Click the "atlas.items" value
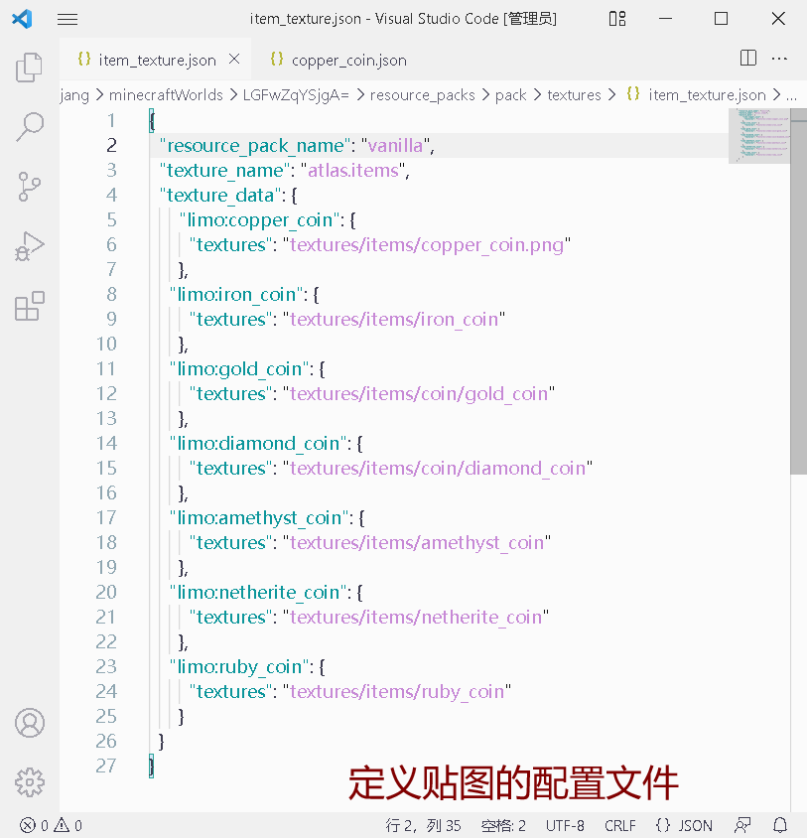 [353, 170]
